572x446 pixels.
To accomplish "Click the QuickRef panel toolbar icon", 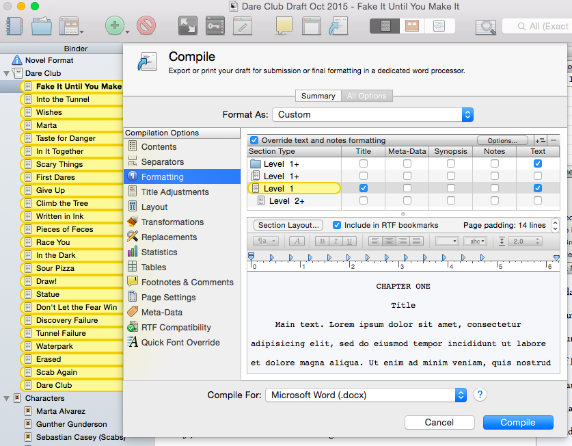I will pos(311,26).
